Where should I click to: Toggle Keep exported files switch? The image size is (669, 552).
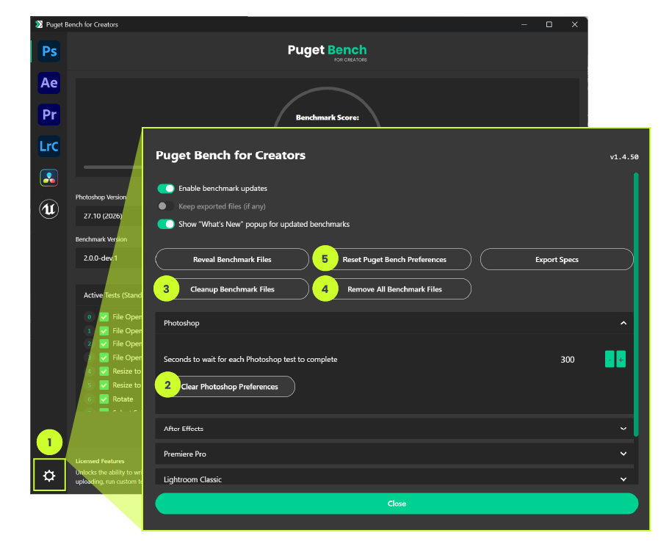[166, 206]
